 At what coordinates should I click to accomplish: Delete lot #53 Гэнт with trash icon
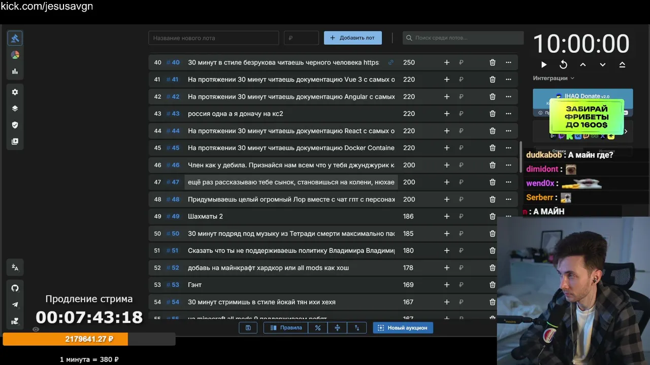click(x=493, y=285)
